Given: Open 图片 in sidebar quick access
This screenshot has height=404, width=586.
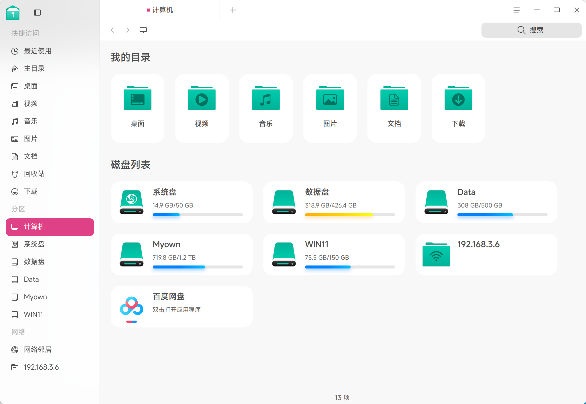Looking at the screenshot, I should (x=50, y=139).
